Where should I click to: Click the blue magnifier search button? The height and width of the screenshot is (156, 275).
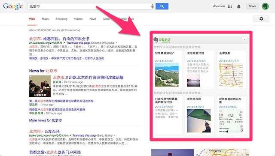click(x=162, y=6)
